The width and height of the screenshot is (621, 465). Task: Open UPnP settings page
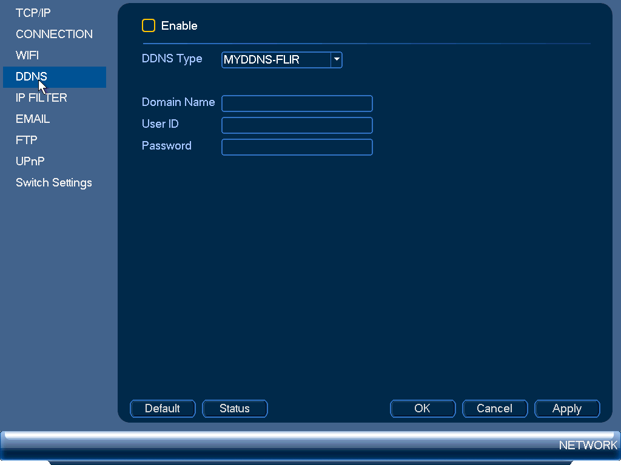click(30, 161)
